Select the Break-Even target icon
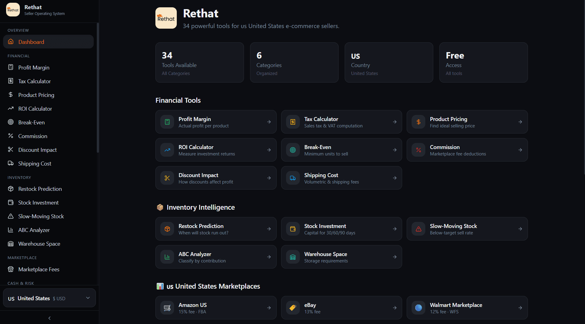This screenshot has height=324, width=585. pyautogui.click(x=11, y=122)
